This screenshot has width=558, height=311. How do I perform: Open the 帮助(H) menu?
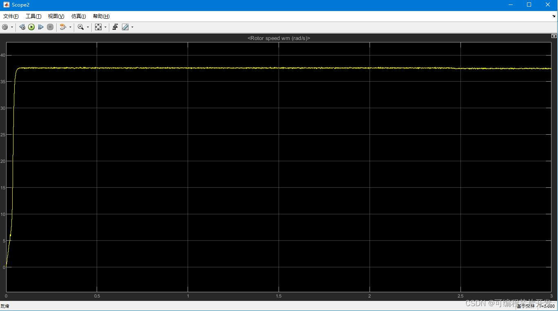click(x=101, y=16)
